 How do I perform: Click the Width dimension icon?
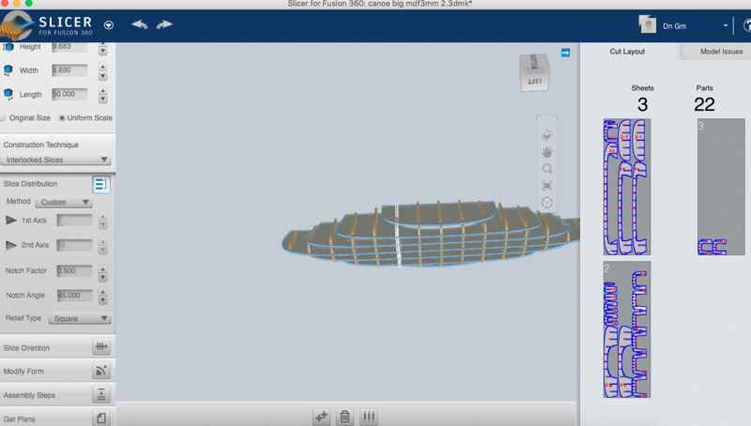[8, 70]
